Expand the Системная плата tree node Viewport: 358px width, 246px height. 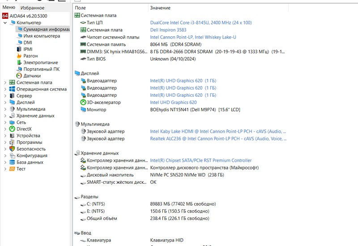tap(5, 82)
